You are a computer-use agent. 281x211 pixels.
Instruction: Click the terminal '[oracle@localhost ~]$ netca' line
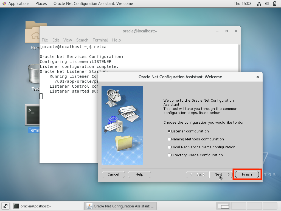tap(73, 47)
